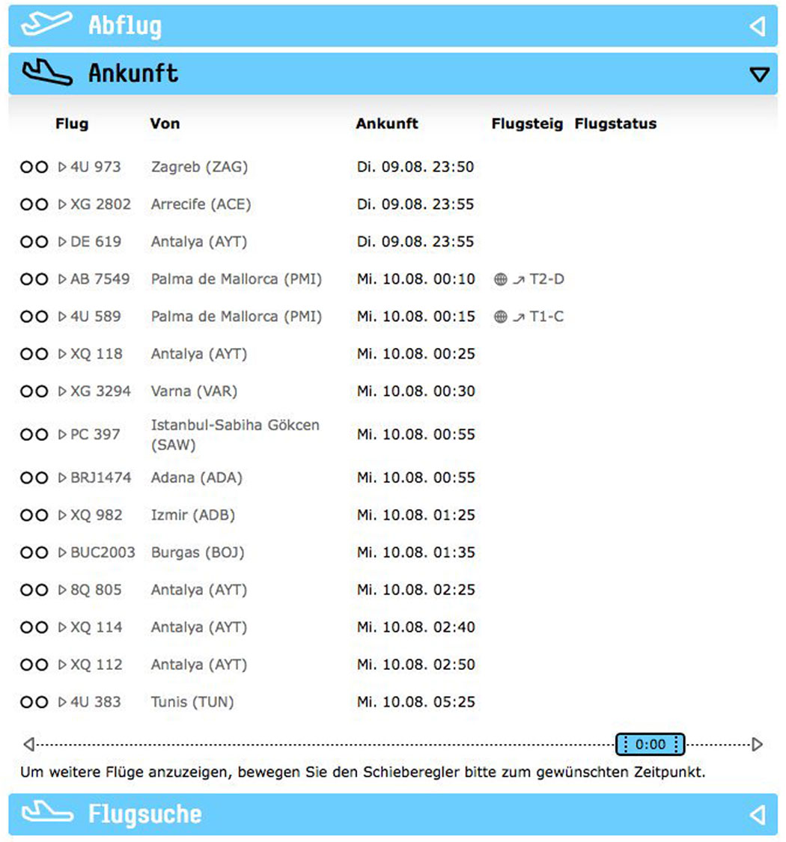This screenshot has height=842, width=786.
Task: Click origin Varna (VAR)
Action: 194,392
